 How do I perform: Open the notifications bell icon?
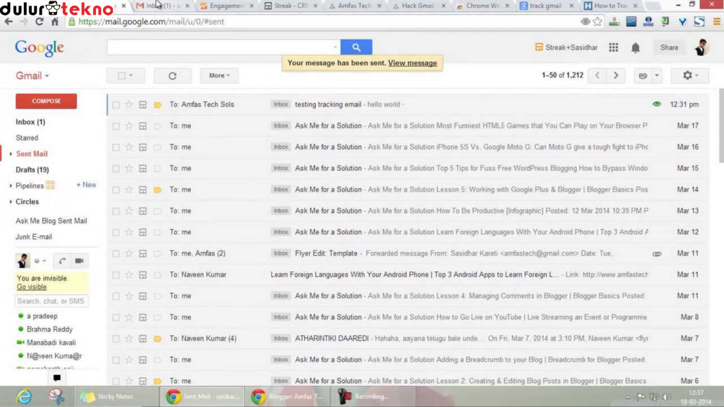click(x=635, y=48)
